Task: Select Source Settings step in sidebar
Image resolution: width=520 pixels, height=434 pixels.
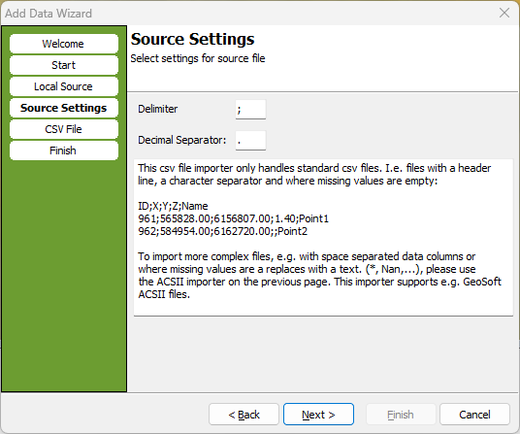Action: click(x=64, y=108)
